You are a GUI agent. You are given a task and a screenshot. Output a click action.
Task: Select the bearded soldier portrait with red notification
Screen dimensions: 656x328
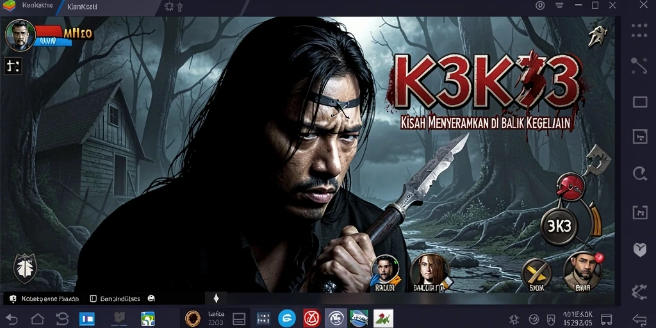tap(583, 271)
